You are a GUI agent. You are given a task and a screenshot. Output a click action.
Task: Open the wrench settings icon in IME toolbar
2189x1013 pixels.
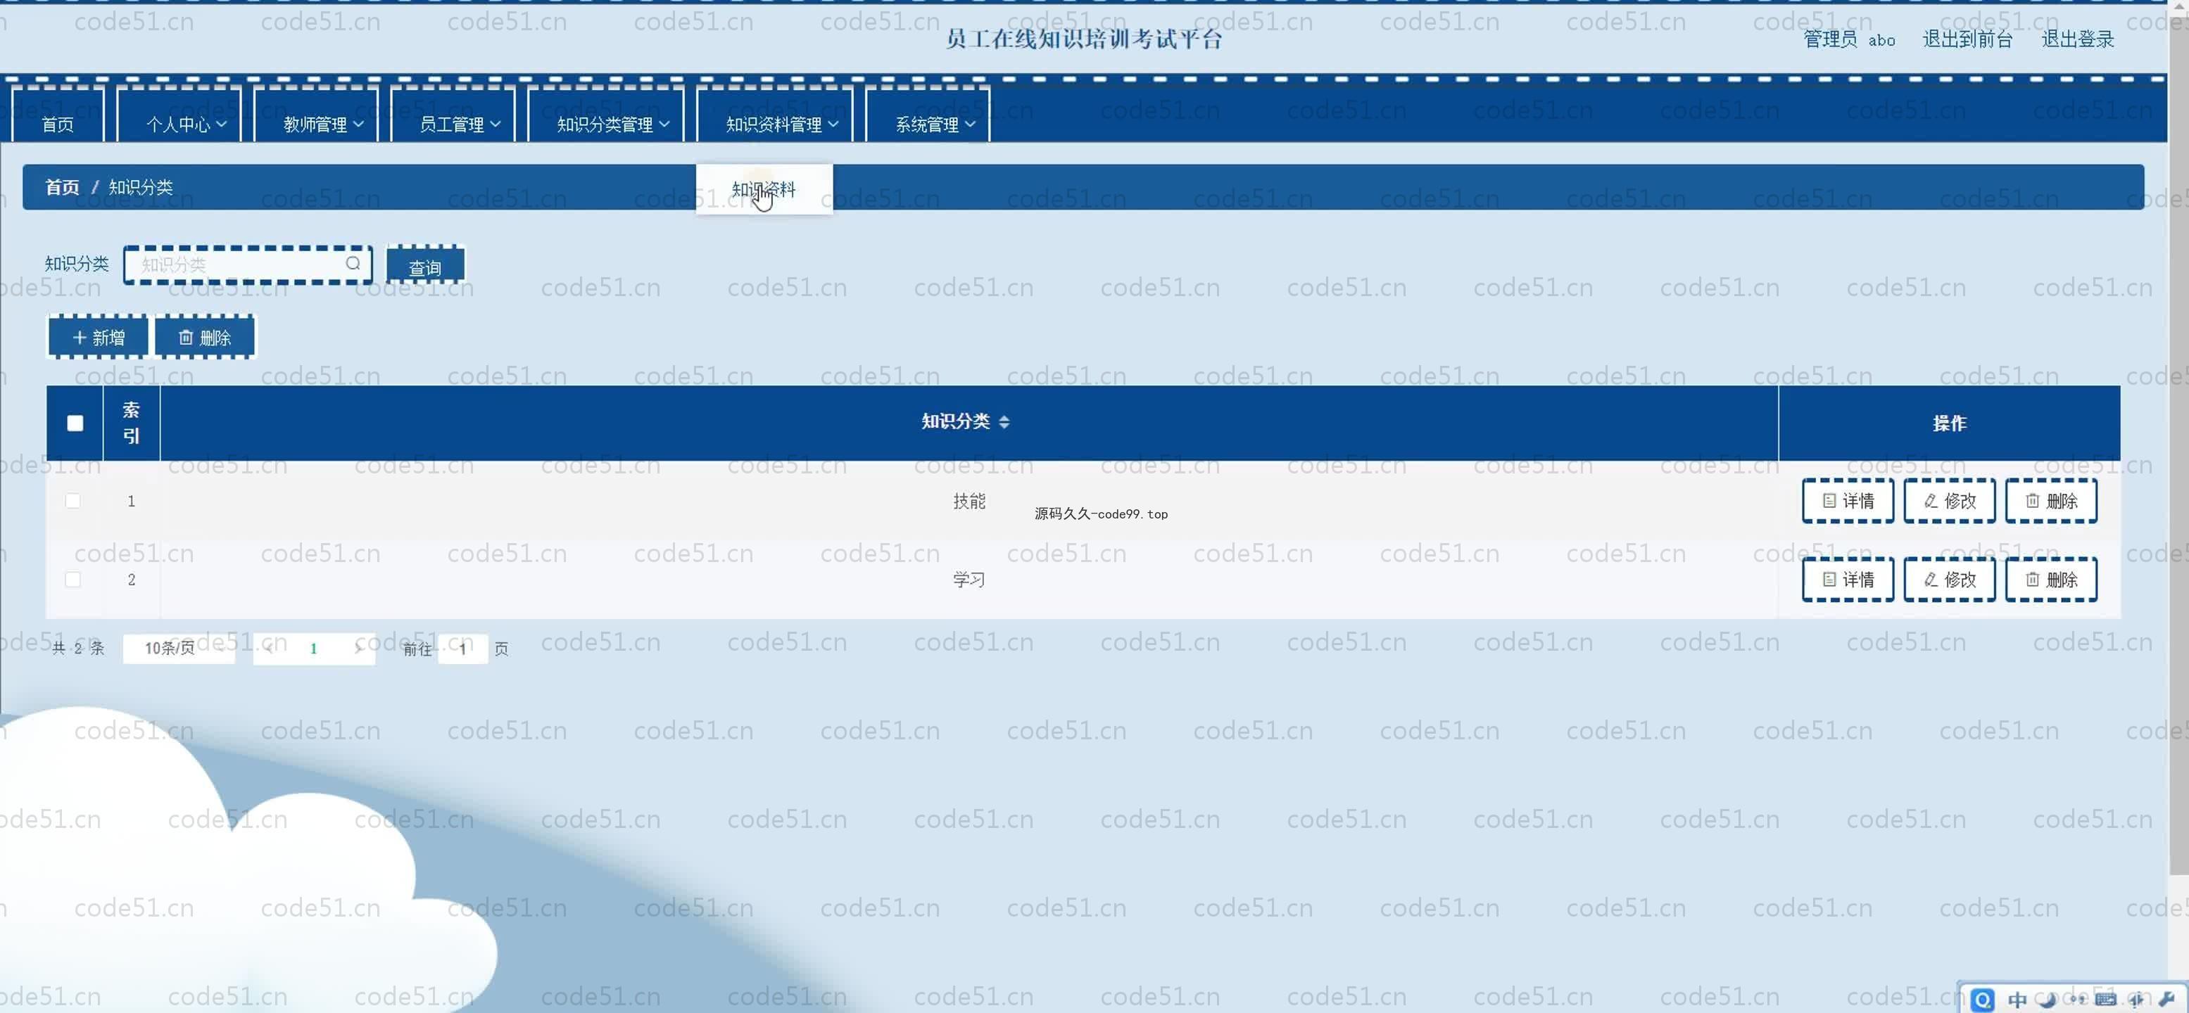2166,1000
